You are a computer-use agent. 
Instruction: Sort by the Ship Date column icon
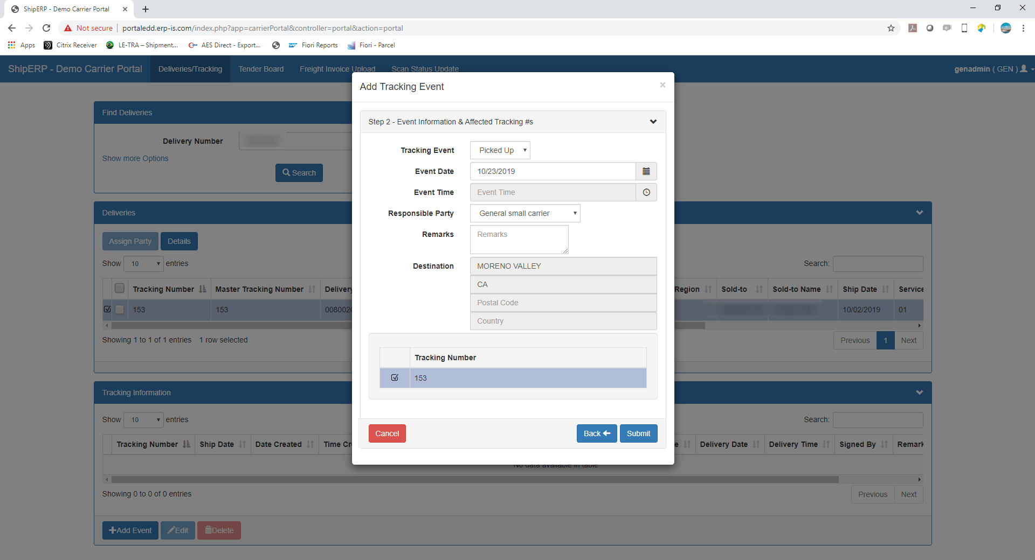tap(886, 289)
